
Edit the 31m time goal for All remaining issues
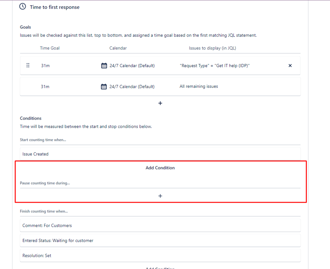pyautogui.click(x=45, y=87)
